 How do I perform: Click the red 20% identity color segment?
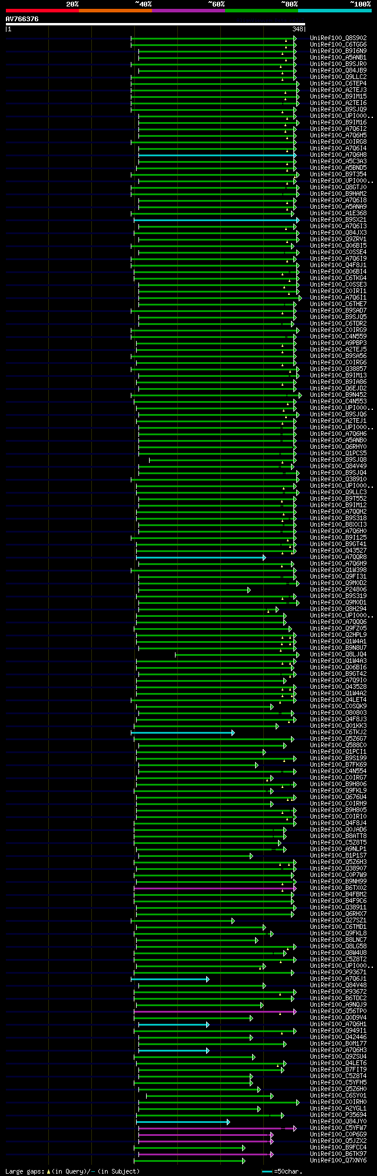coord(42,11)
